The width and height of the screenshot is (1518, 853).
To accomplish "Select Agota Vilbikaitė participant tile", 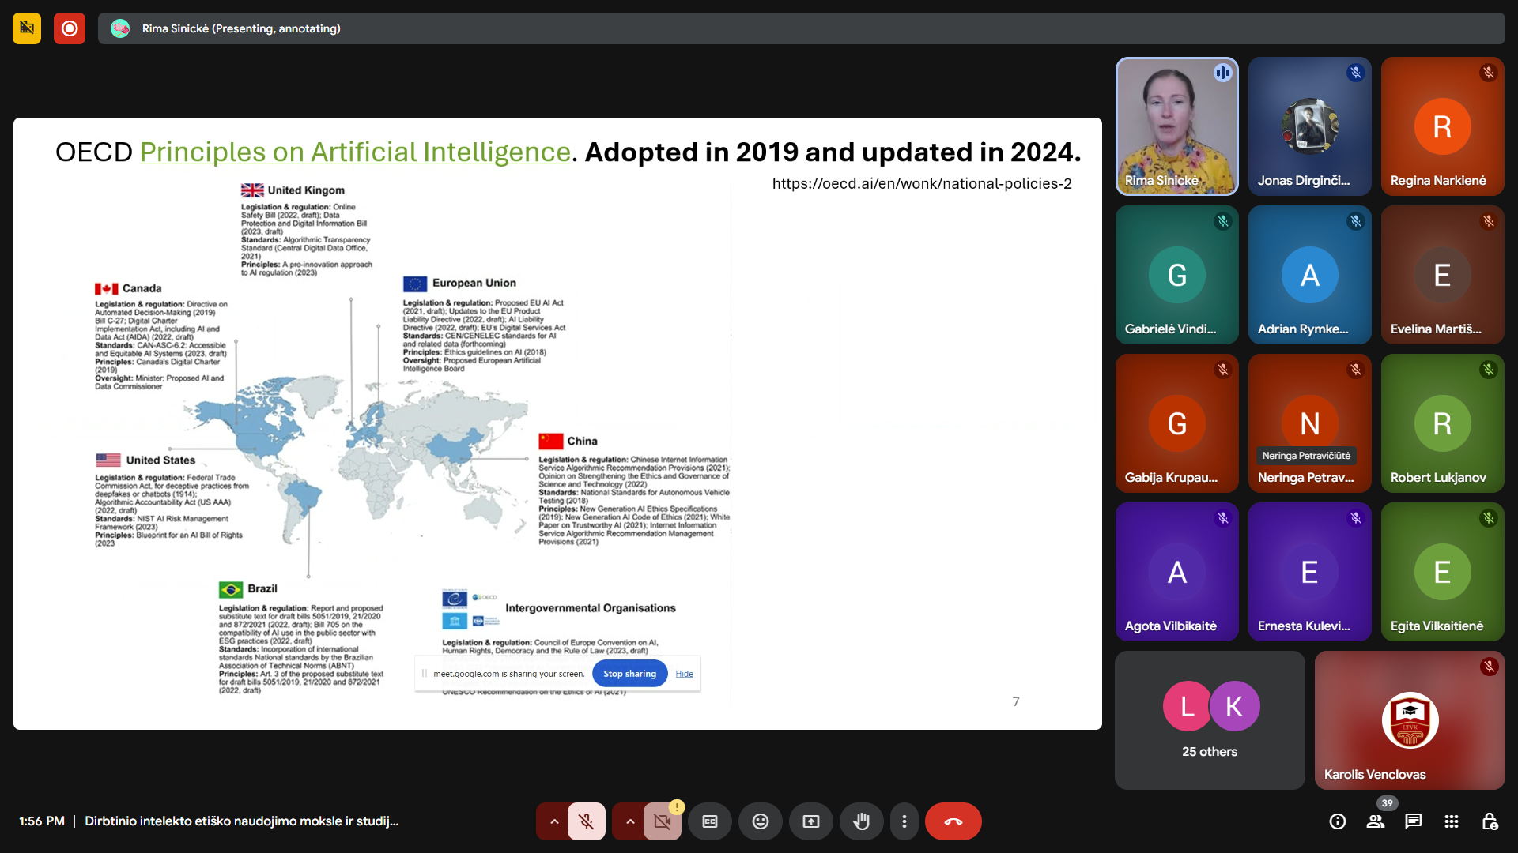I will [x=1176, y=572].
